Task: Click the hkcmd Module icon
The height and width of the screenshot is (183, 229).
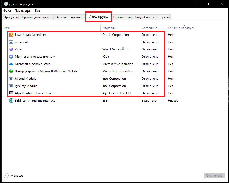Action: (x=11, y=78)
